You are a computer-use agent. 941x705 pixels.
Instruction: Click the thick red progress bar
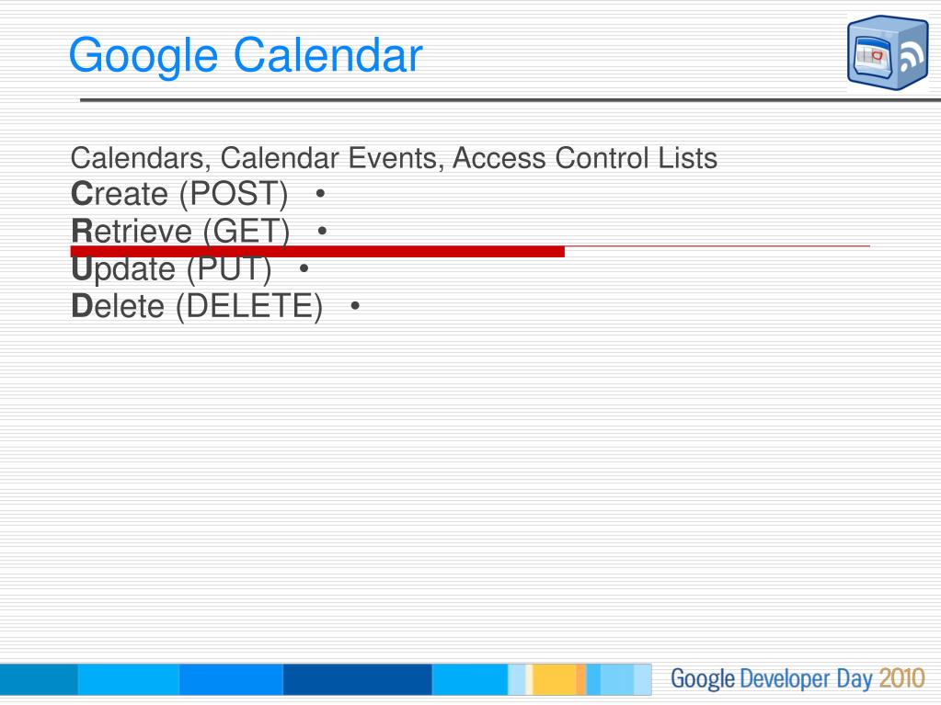click(317, 251)
